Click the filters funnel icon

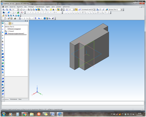[3, 38]
